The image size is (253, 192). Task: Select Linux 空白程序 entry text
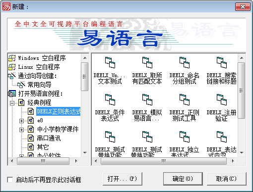click(x=39, y=67)
